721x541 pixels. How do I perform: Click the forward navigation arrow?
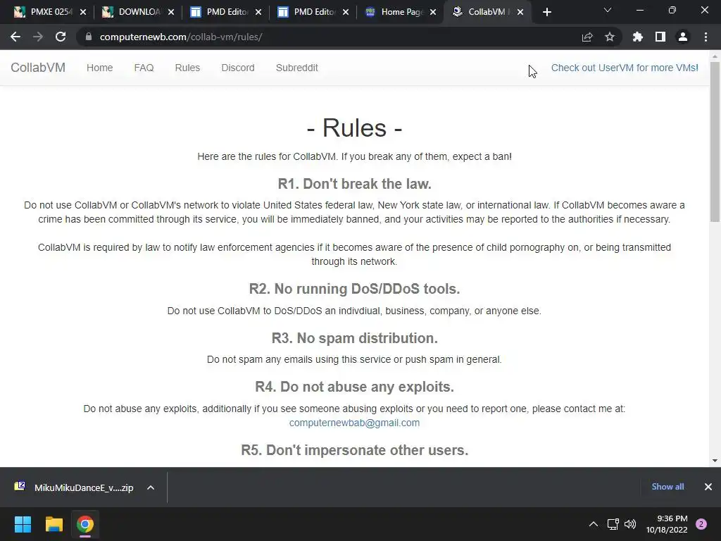38,37
